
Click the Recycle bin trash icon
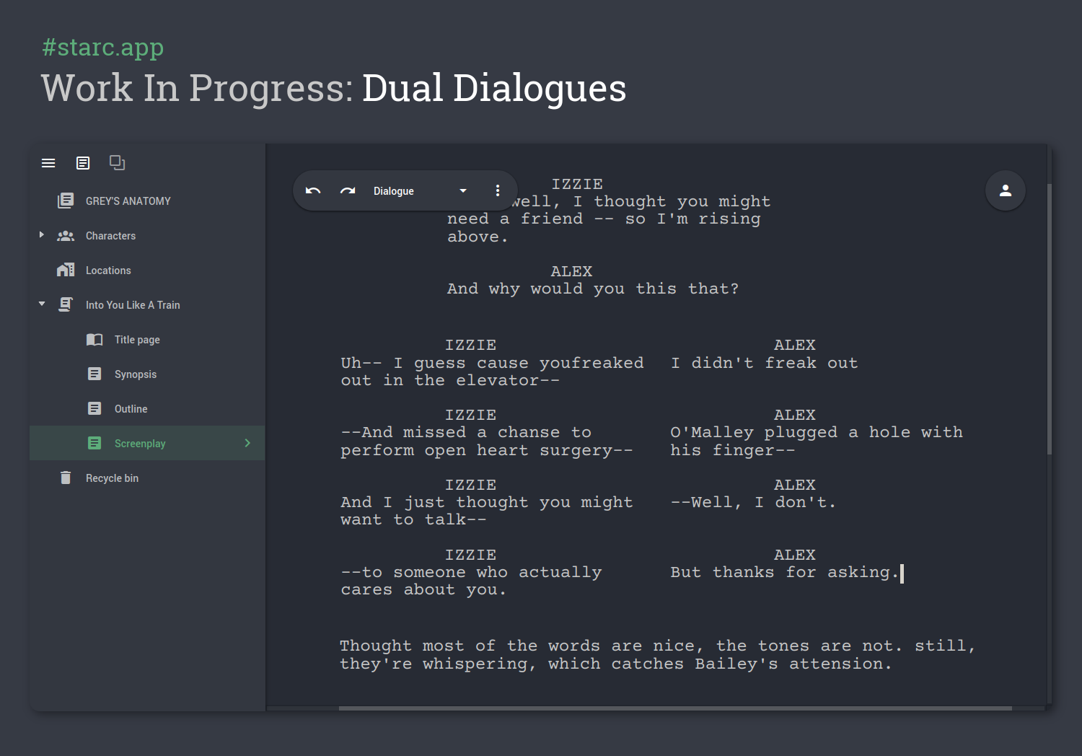(x=66, y=478)
